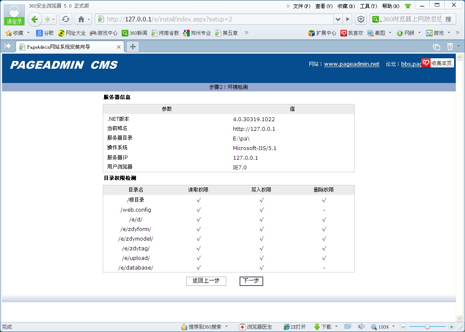Open the 360新闻 bookmark

pyautogui.click(x=135, y=33)
